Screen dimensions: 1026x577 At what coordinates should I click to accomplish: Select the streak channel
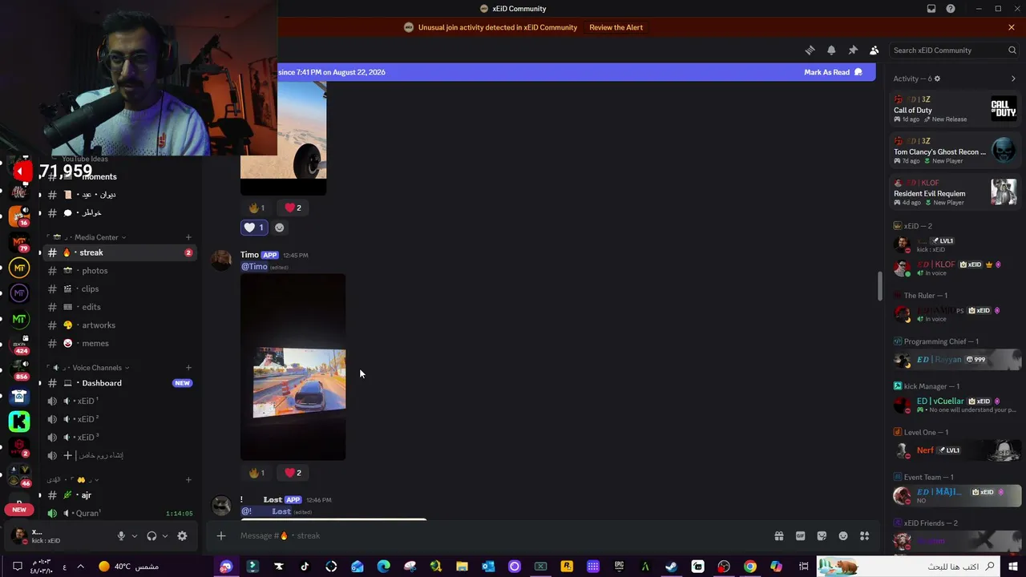click(120, 252)
